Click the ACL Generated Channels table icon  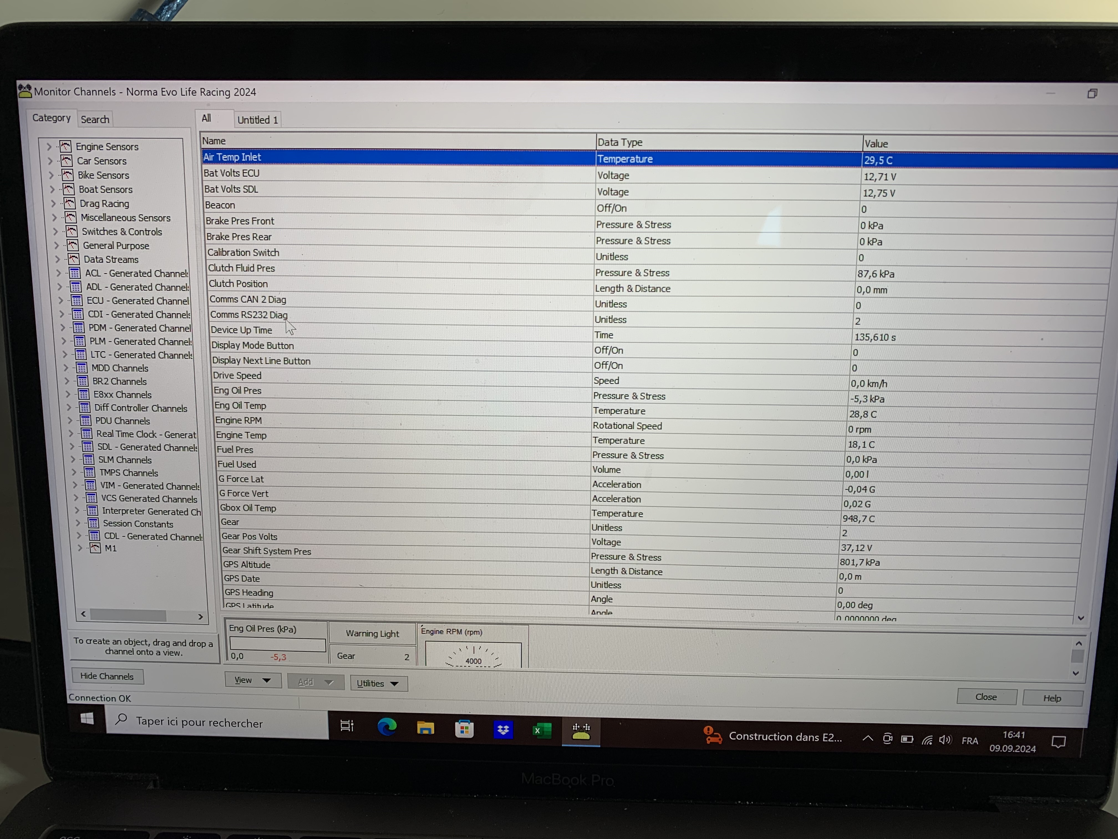(x=74, y=273)
